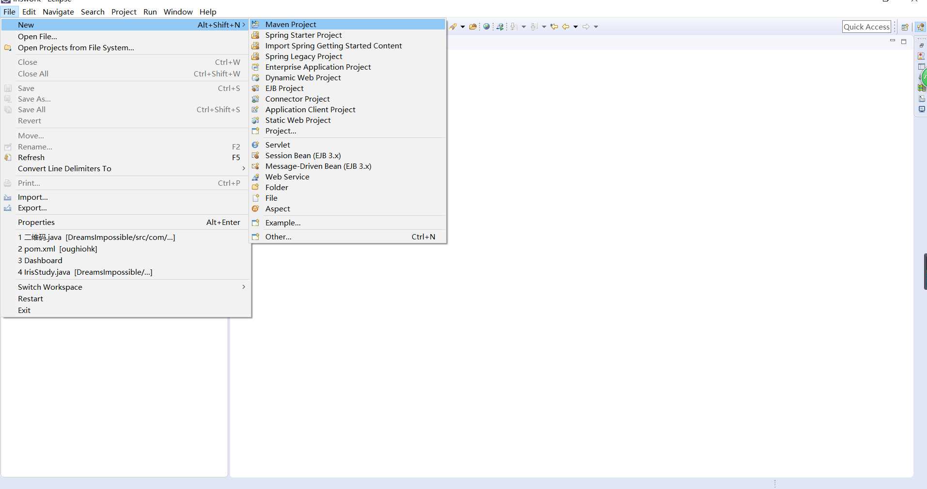Select Spring Starter Project

347,35
